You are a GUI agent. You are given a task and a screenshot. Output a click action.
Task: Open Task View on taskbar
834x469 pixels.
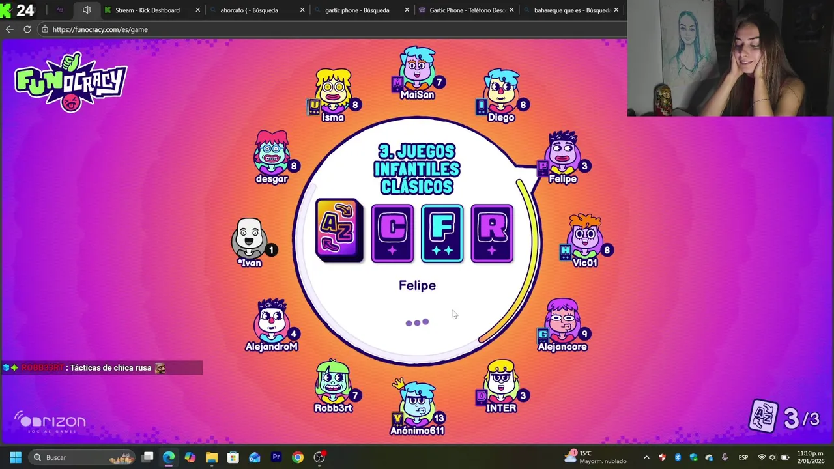coord(148,457)
